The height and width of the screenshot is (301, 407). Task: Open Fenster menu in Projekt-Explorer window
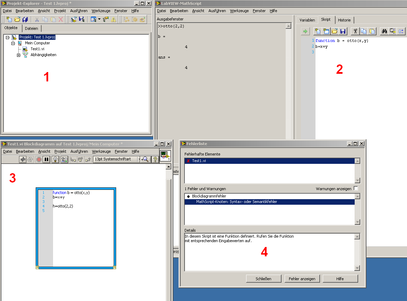point(121,11)
